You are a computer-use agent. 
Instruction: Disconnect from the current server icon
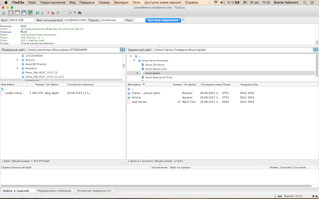pyautogui.click(x=53, y=13)
